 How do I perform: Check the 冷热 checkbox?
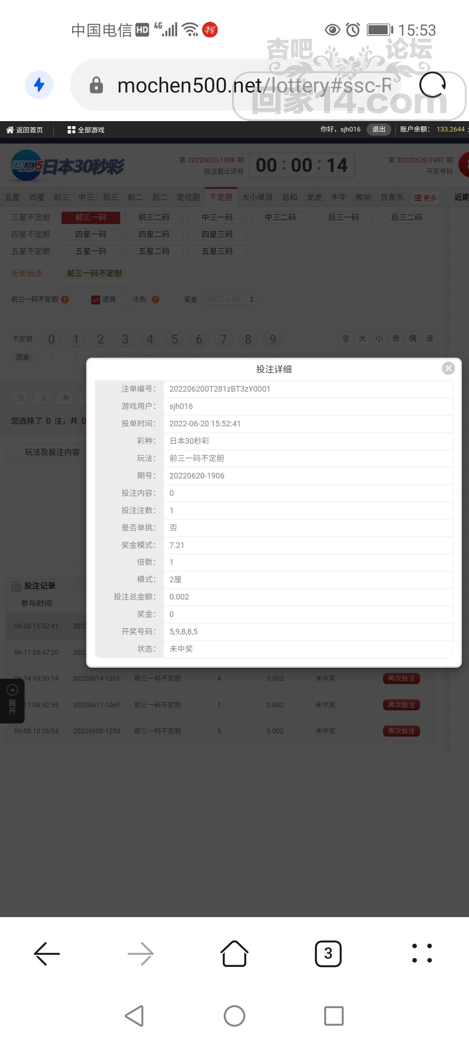pos(126,300)
